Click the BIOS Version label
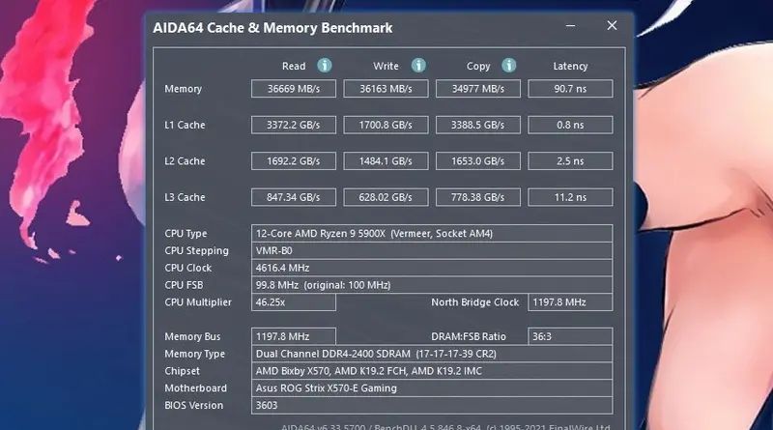The width and height of the screenshot is (773, 430). click(x=193, y=405)
